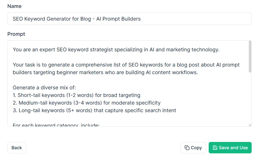Click the 'builders targeting beginner marketers' line

coord(105,72)
